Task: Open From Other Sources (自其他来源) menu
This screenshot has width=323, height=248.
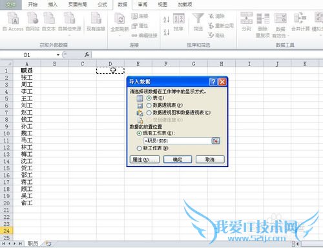Action: [x=70, y=23]
